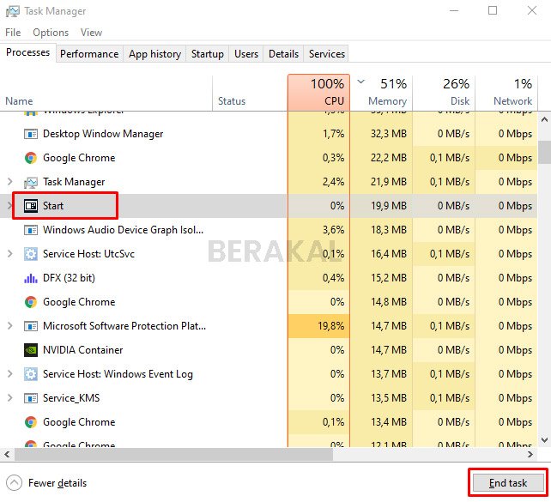Viewport: 551px width, 502px height.
Task: Click the Service_KMS process icon
Action: pos(31,398)
